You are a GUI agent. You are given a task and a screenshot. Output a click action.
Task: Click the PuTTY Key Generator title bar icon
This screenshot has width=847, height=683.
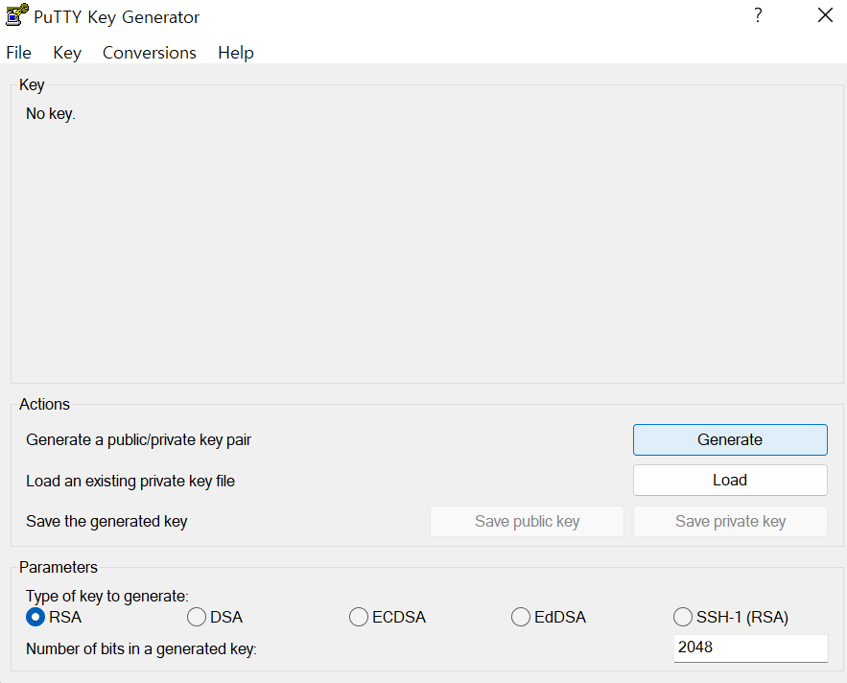pos(16,14)
